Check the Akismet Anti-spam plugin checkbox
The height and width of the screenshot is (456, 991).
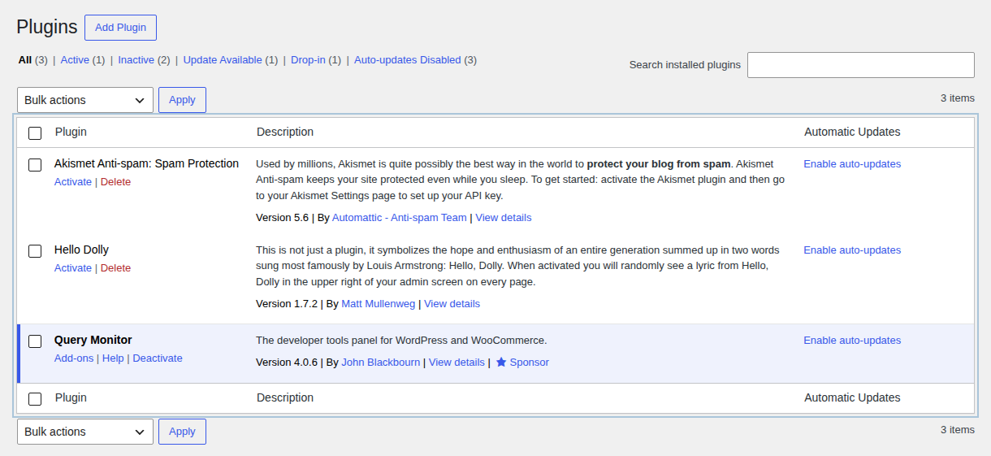coord(35,165)
